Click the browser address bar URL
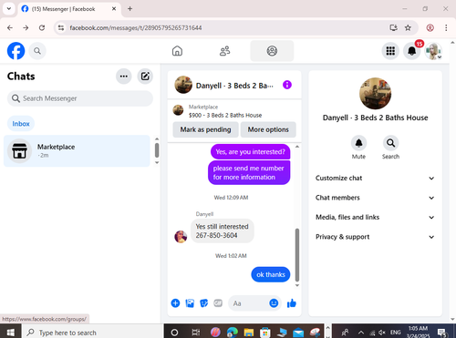The width and height of the screenshot is (456, 338). point(136,28)
